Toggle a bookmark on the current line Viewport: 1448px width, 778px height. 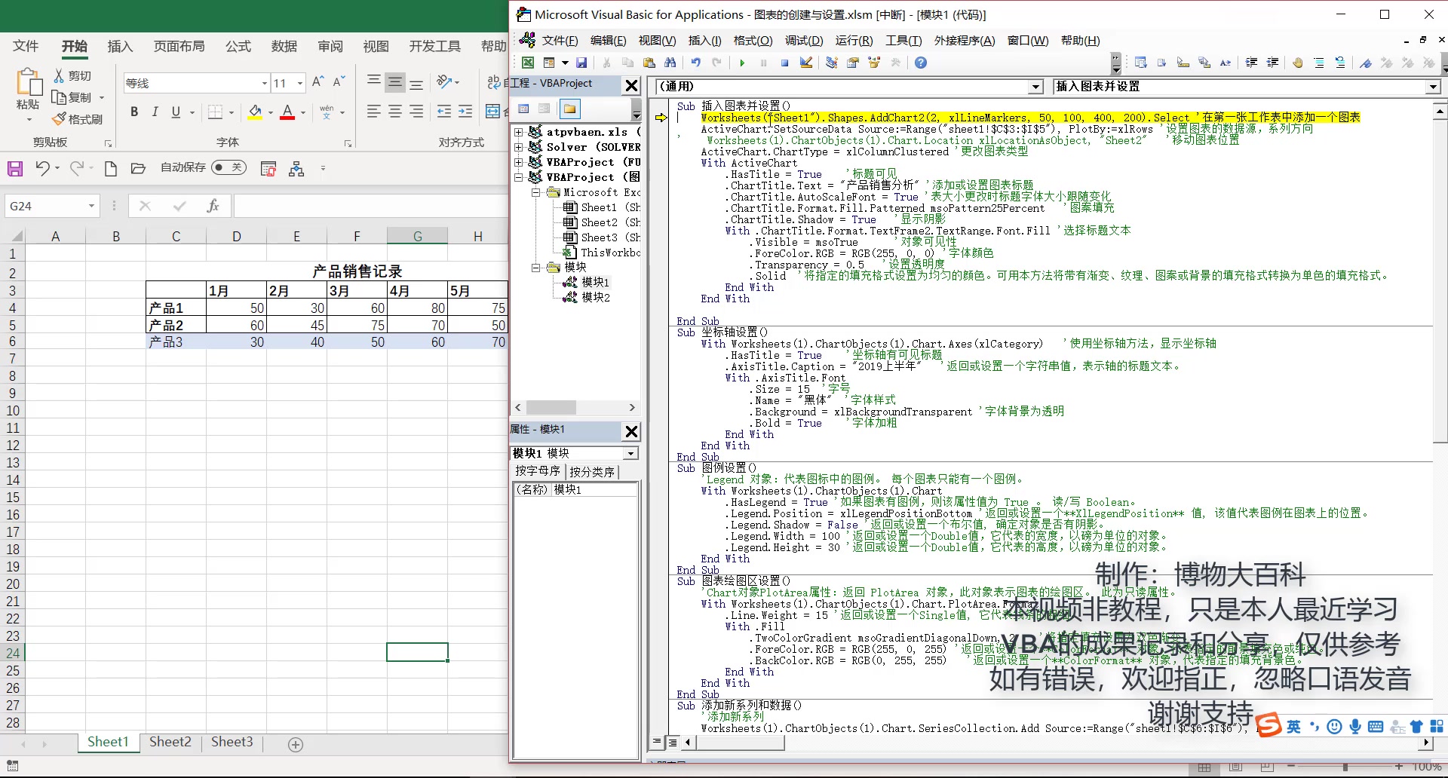[x=1365, y=63]
